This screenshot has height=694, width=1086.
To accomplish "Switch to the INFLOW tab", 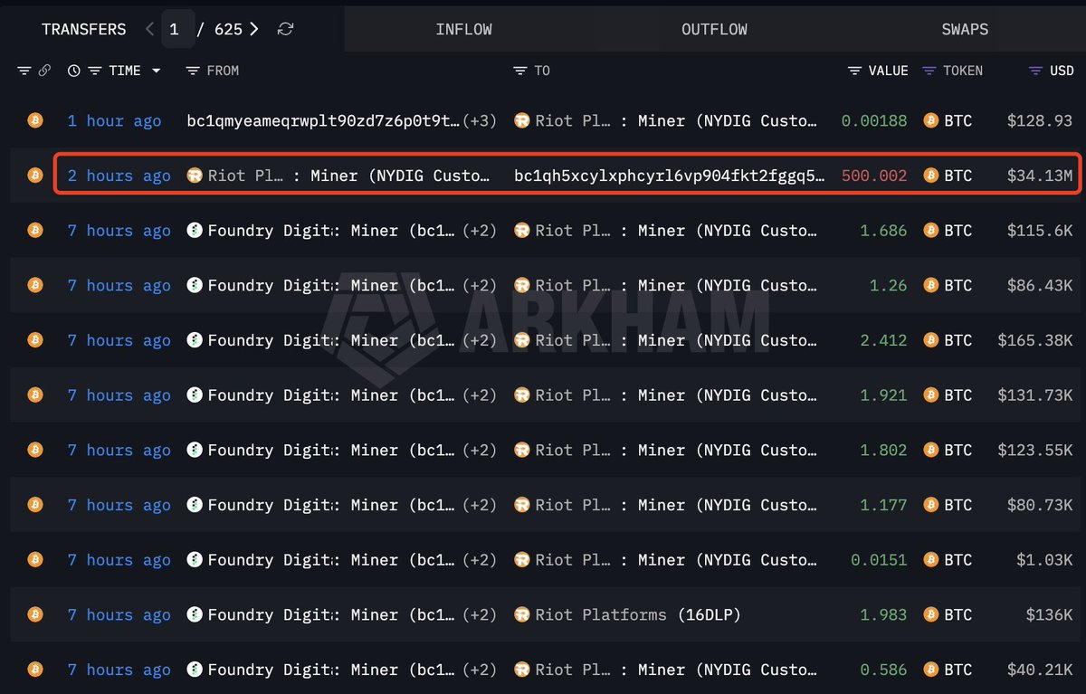I will [463, 28].
